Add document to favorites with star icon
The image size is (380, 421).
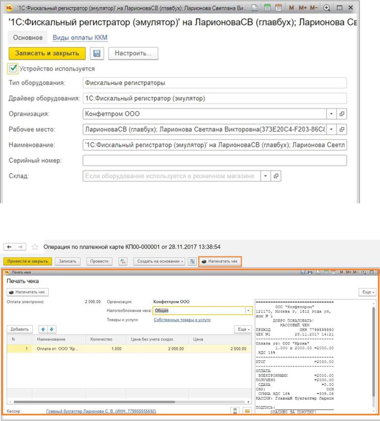[x=36, y=245]
